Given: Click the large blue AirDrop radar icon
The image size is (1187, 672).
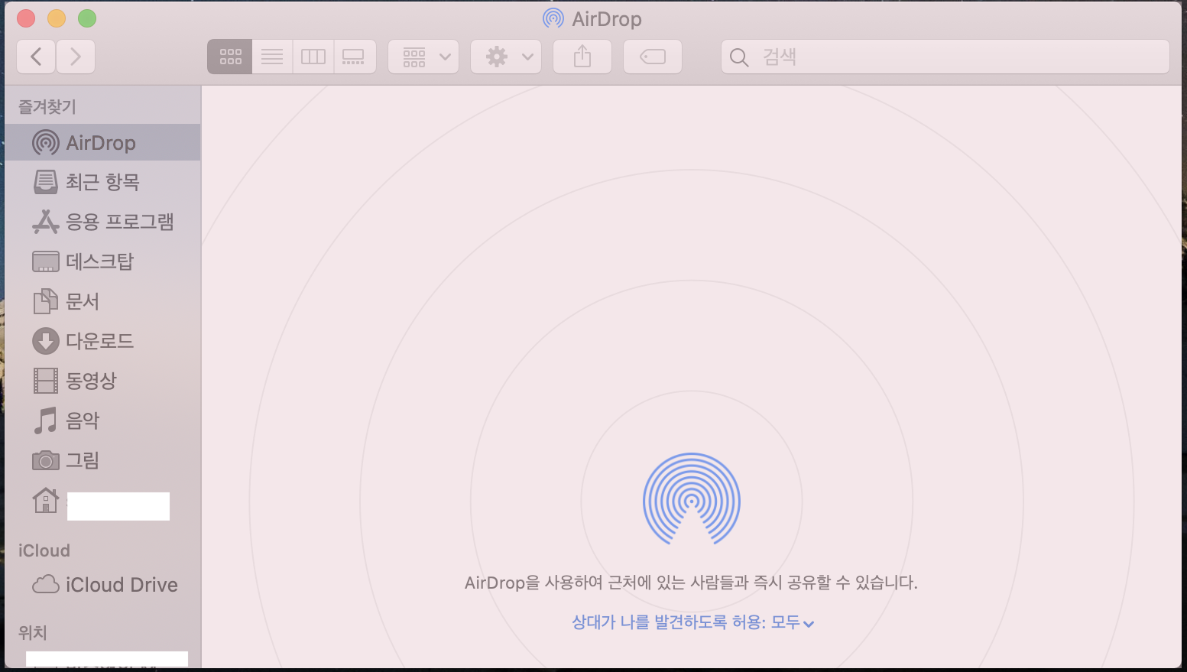Looking at the screenshot, I should 692,498.
